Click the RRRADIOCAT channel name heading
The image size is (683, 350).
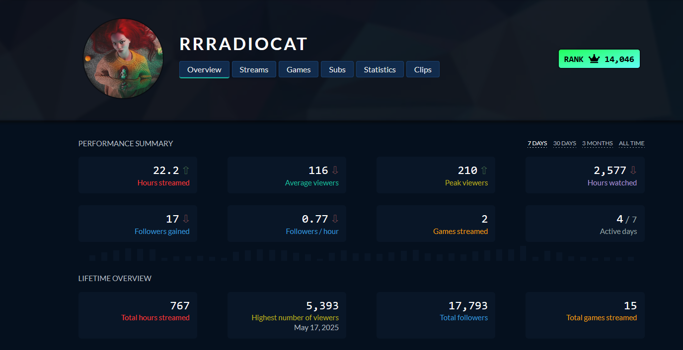(243, 44)
